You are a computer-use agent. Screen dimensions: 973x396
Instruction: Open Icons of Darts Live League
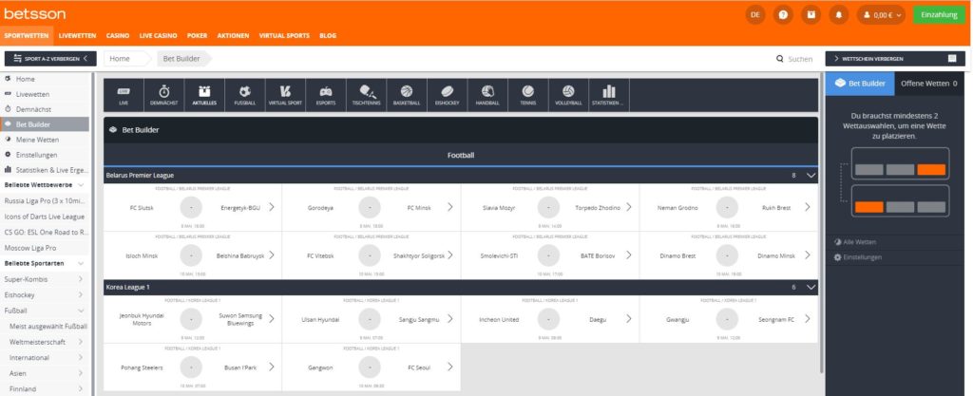45,217
